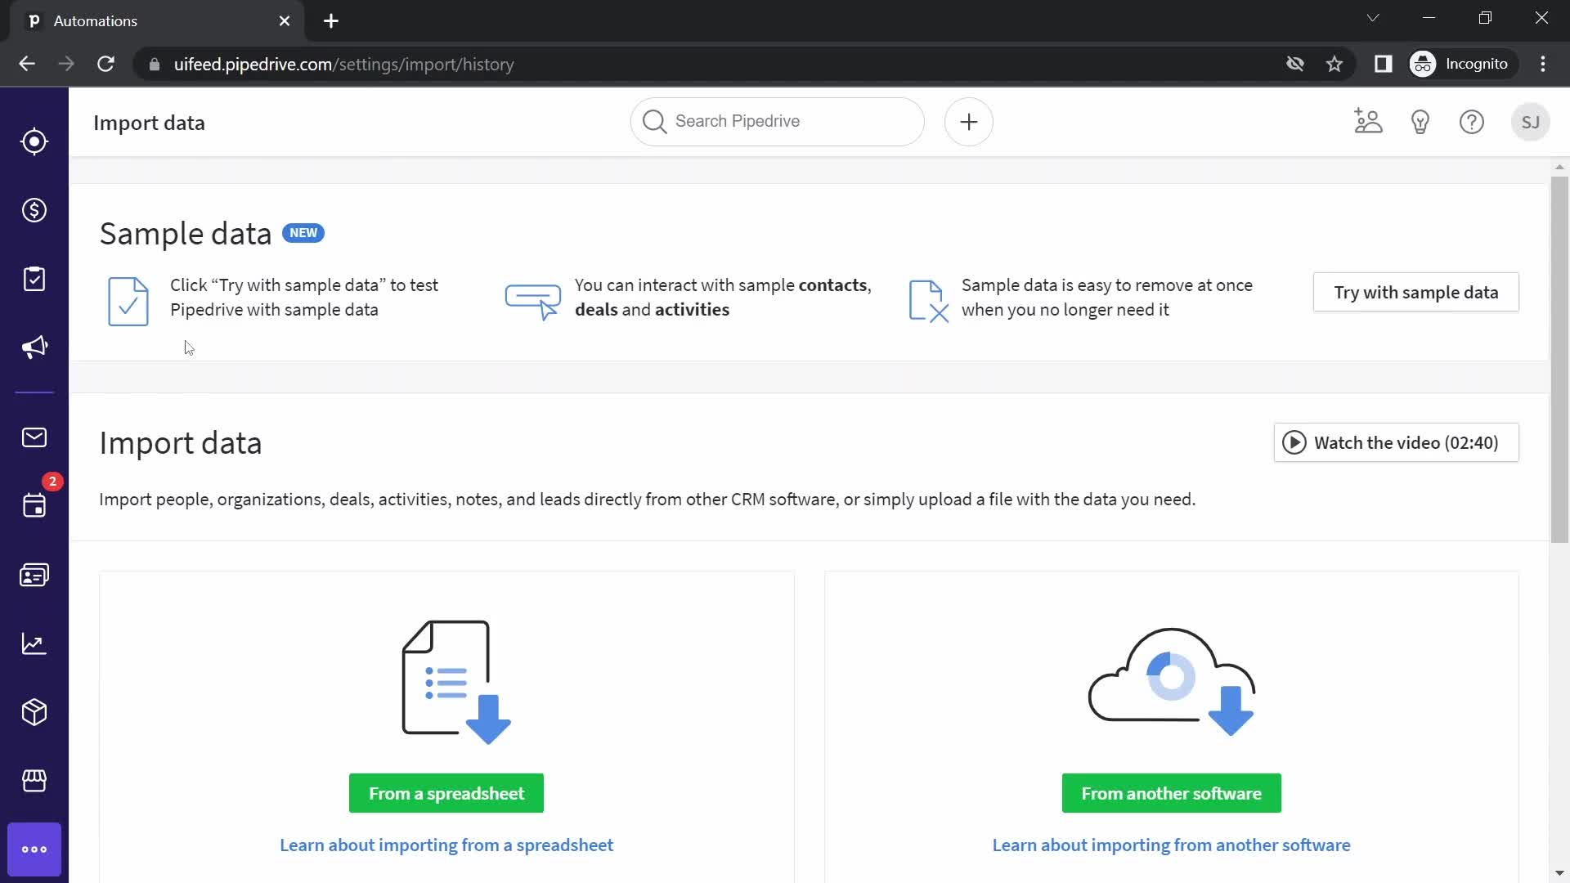Viewport: 1570px width, 883px height.
Task: Select the lightbulb tips icon
Action: [1420, 122]
